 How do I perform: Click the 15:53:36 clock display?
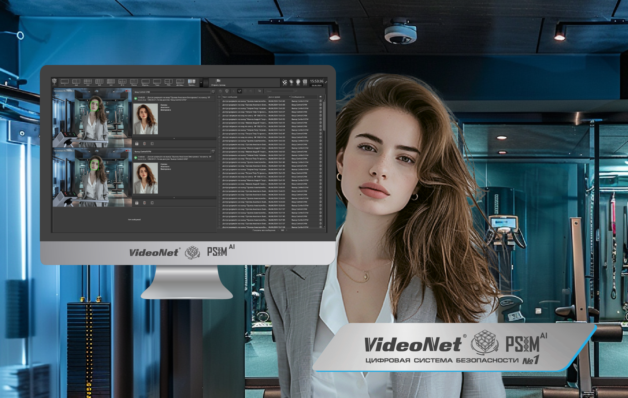pos(316,81)
